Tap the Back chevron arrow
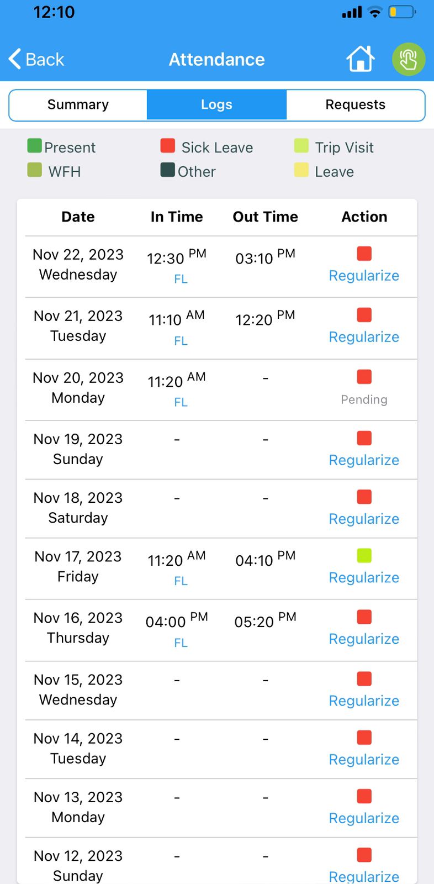434x884 pixels. 15,59
